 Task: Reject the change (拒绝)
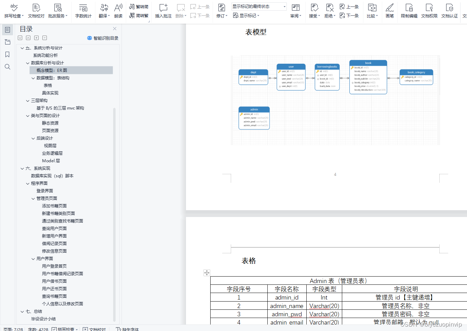pos(330,10)
